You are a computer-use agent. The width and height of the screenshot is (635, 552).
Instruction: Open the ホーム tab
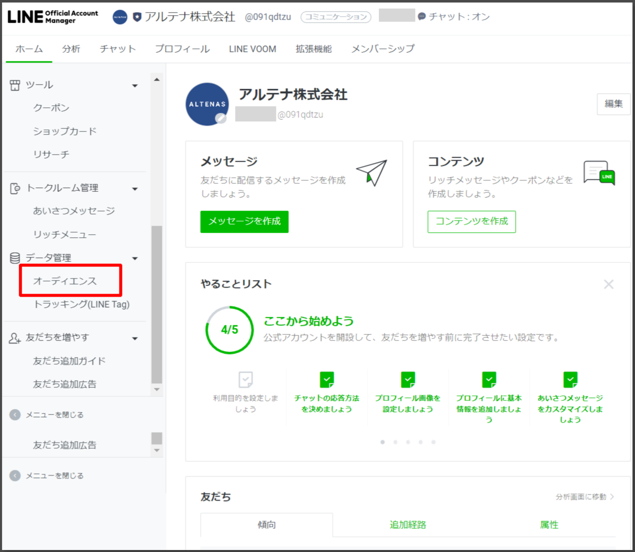[x=29, y=49]
